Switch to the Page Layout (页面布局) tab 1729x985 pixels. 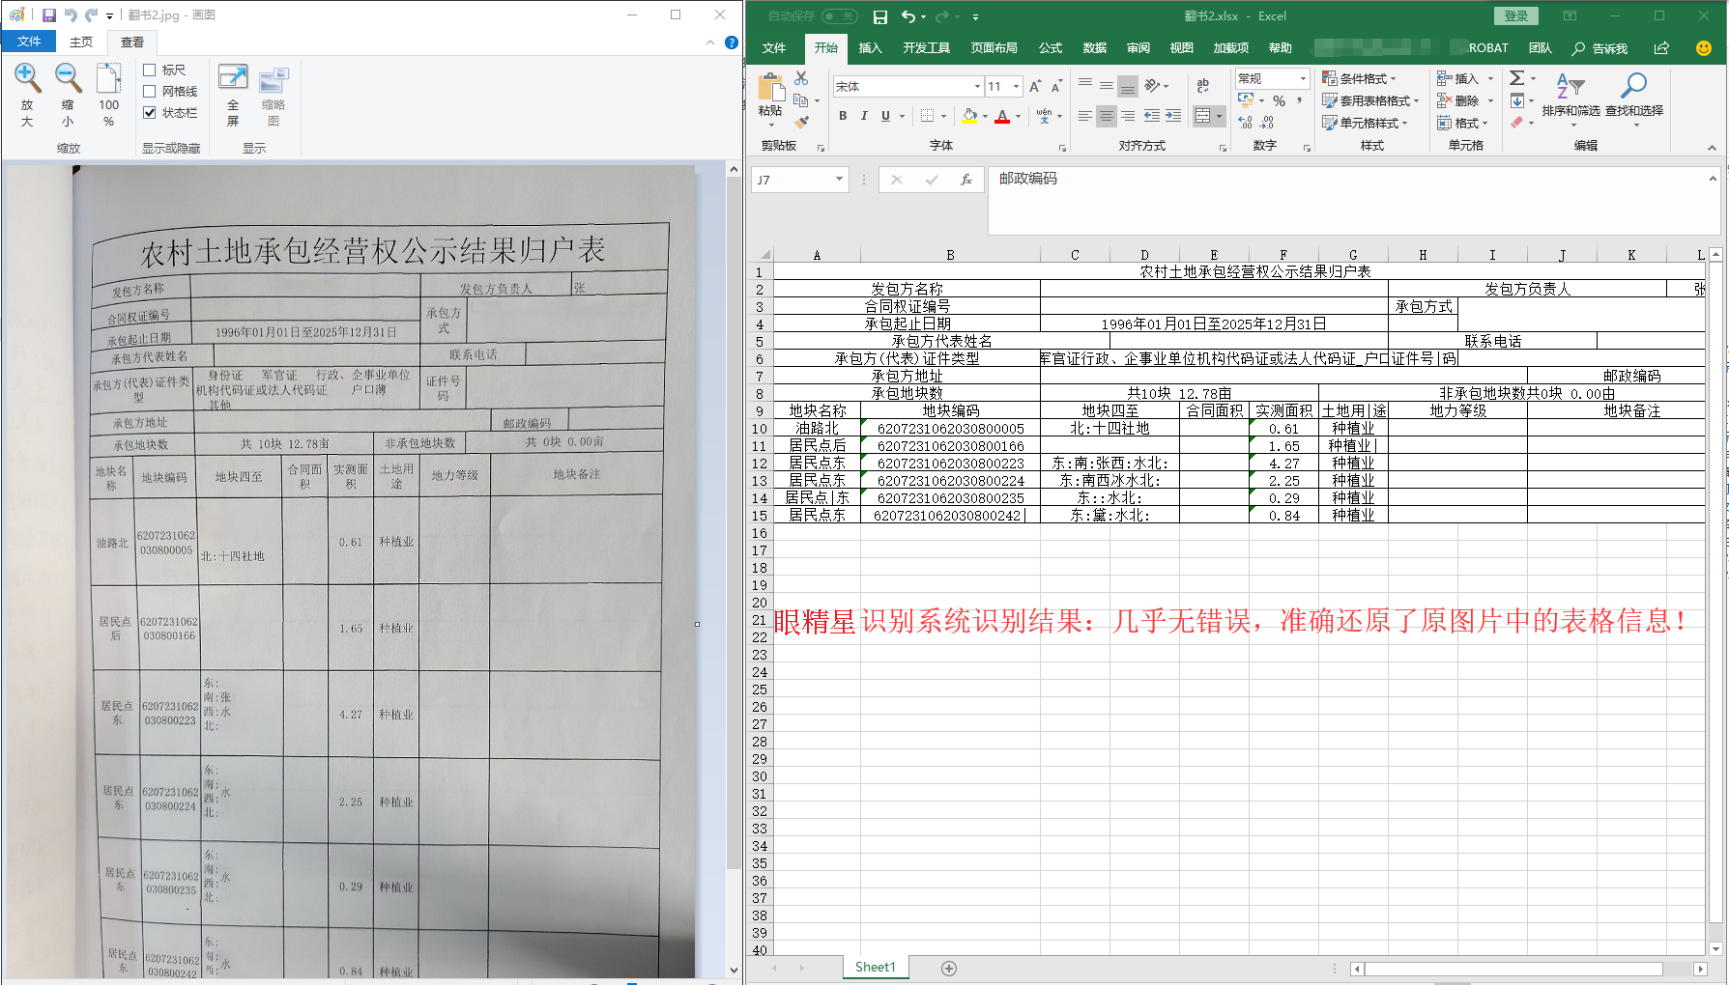[x=994, y=48]
